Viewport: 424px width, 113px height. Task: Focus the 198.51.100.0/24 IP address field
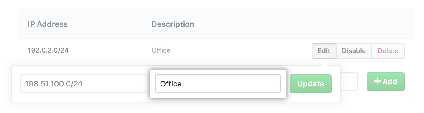(x=83, y=83)
